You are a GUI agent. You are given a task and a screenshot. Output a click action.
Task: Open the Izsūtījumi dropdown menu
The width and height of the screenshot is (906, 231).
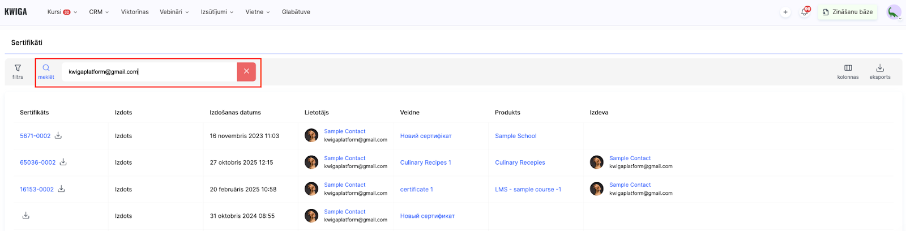(217, 12)
